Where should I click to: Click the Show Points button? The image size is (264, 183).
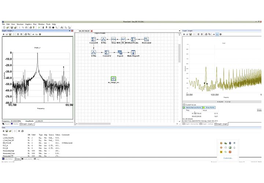click(209, 108)
